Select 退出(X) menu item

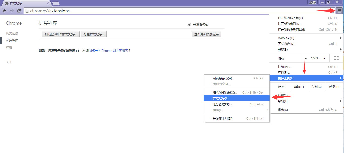click(306, 110)
